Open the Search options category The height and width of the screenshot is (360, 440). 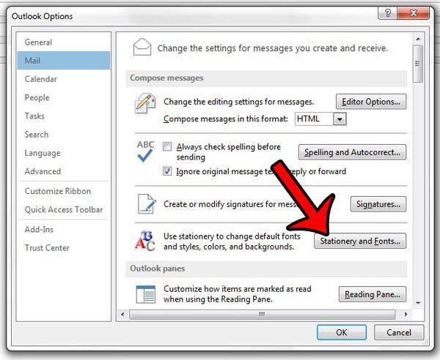[x=64, y=135]
